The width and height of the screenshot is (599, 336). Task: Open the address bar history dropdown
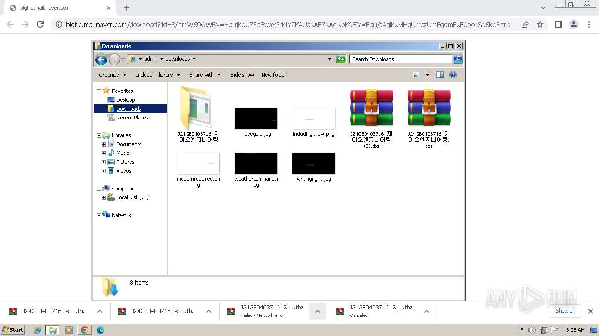coord(329,59)
